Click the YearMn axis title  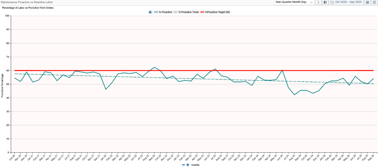click(195, 165)
